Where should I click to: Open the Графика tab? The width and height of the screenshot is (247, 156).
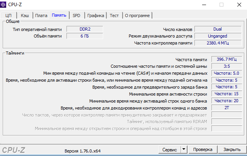[x=96, y=15]
